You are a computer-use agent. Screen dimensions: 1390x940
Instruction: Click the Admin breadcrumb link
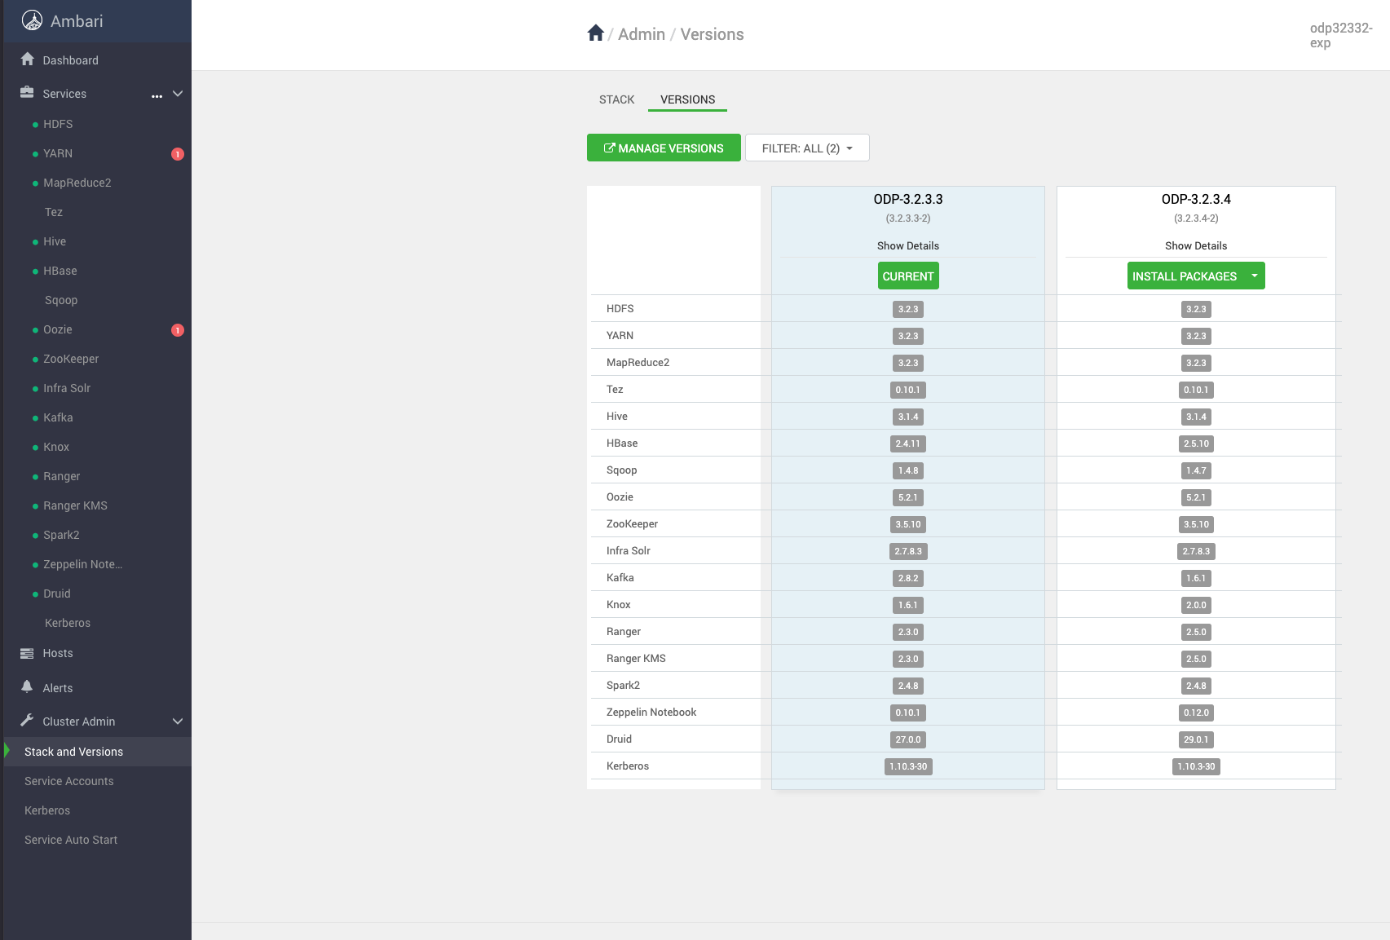click(642, 34)
